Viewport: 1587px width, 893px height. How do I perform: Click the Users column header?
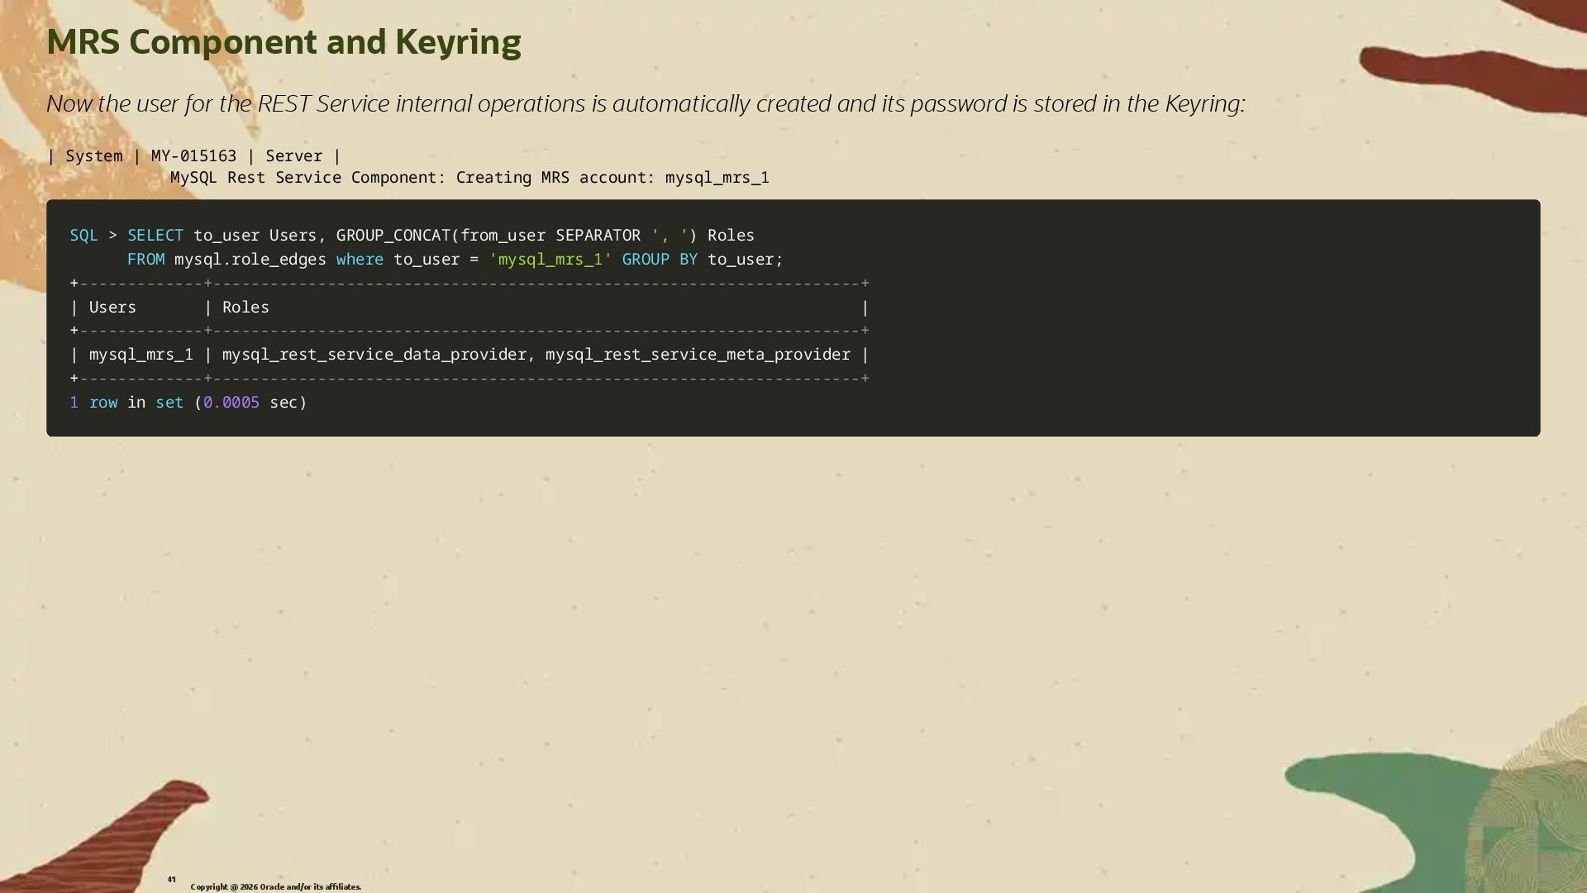coord(112,308)
